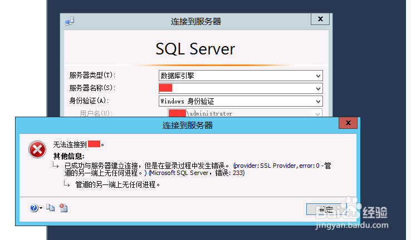This screenshot has width=411, height=240.
Task: Confirm the error with the 确定 button
Action: tap(326, 209)
